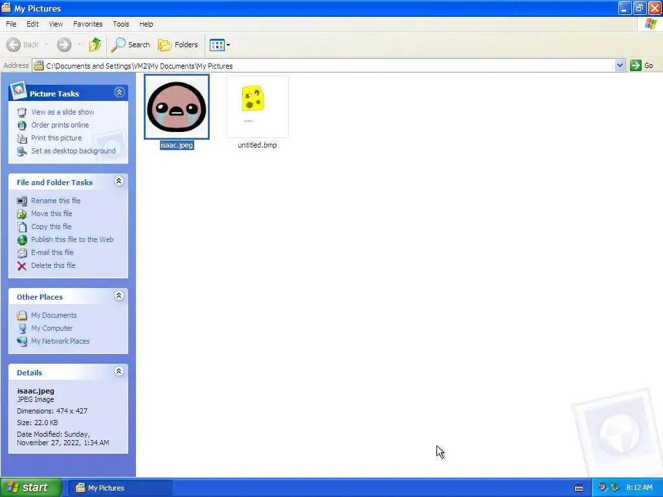
Task: Open the Edit menu
Action: 32,24
